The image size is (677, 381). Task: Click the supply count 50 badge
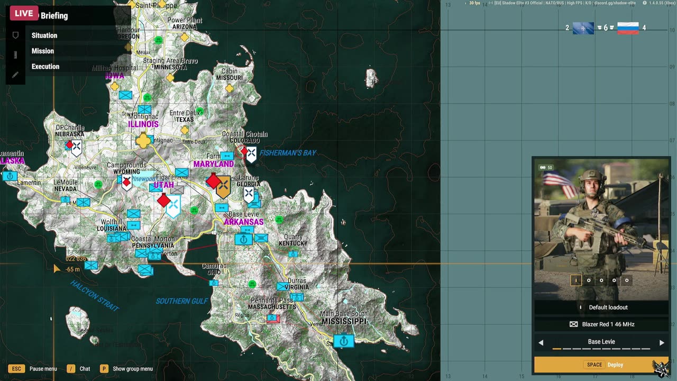pos(546,168)
